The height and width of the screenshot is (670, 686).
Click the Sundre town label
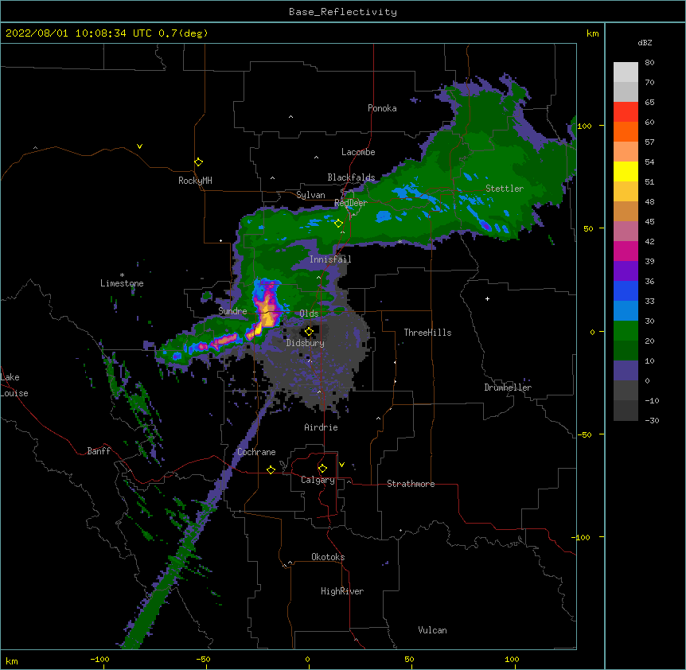point(232,311)
